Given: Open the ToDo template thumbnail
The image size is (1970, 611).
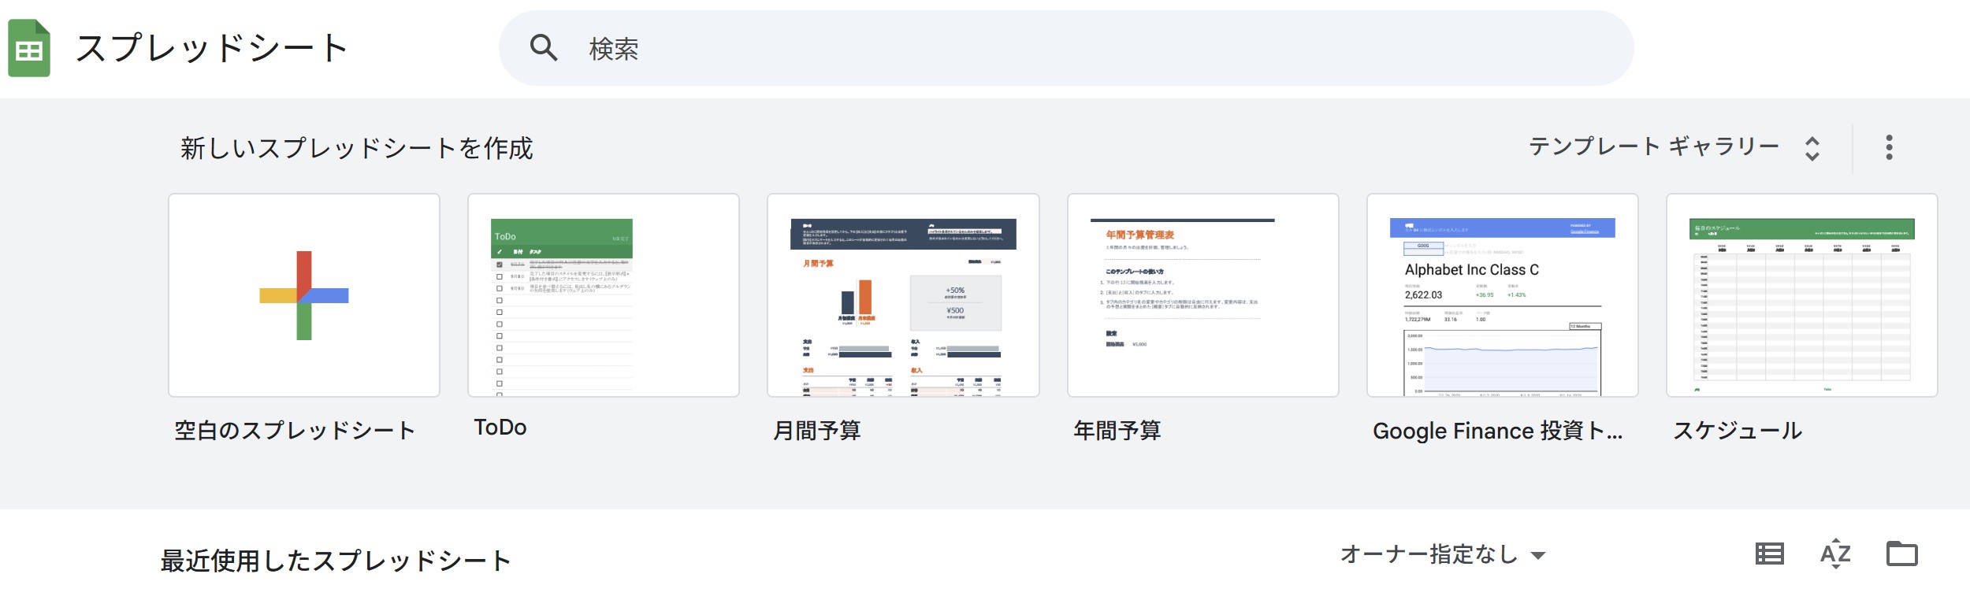Looking at the screenshot, I should tap(604, 295).
